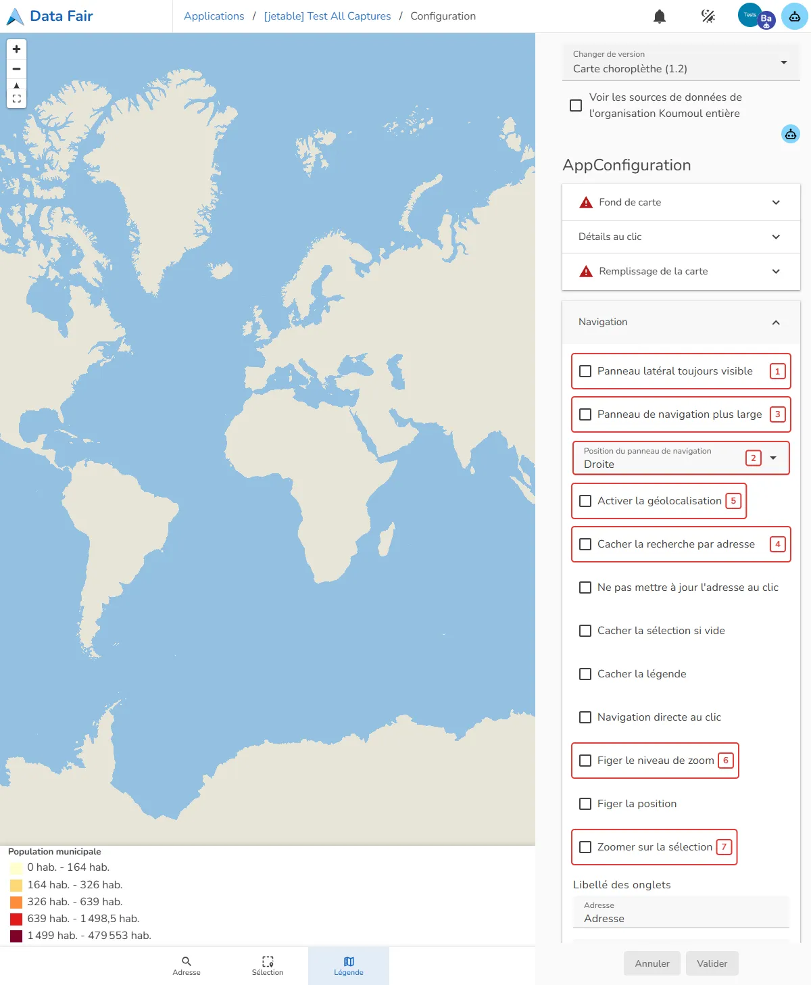The height and width of the screenshot is (985, 811).
Task: Check Cacher la sélection si vide
Action: click(x=585, y=631)
